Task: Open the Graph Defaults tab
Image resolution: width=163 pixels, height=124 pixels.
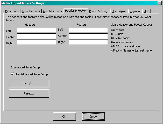Action: click(x=52, y=11)
